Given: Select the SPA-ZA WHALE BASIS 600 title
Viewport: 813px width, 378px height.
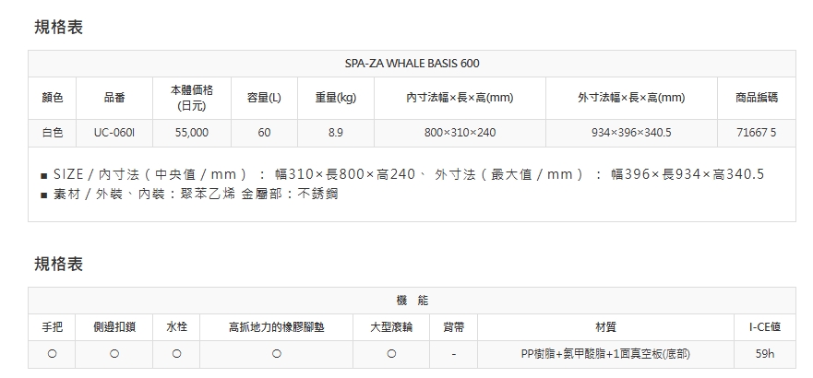Looking at the screenshot, I should 412,64.
